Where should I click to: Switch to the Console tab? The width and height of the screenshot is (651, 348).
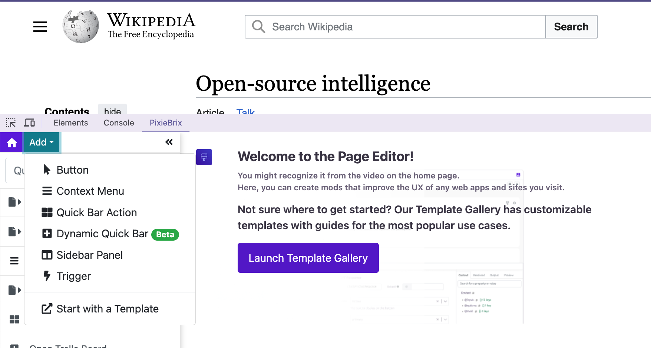pyautogui.click(x=119, y=123)
